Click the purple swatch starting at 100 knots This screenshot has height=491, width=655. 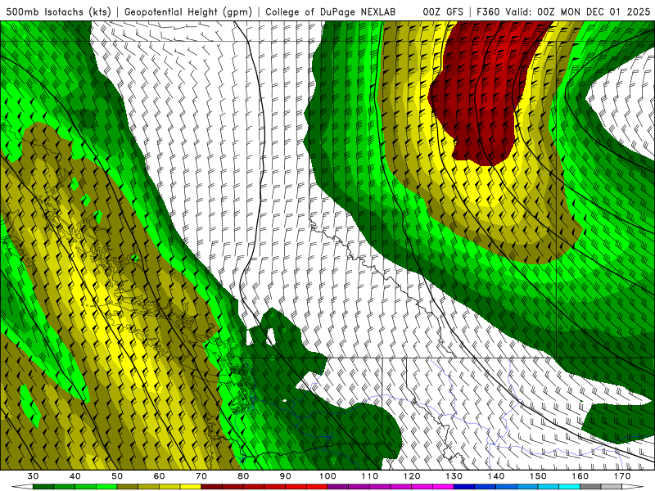click(338, 487)
